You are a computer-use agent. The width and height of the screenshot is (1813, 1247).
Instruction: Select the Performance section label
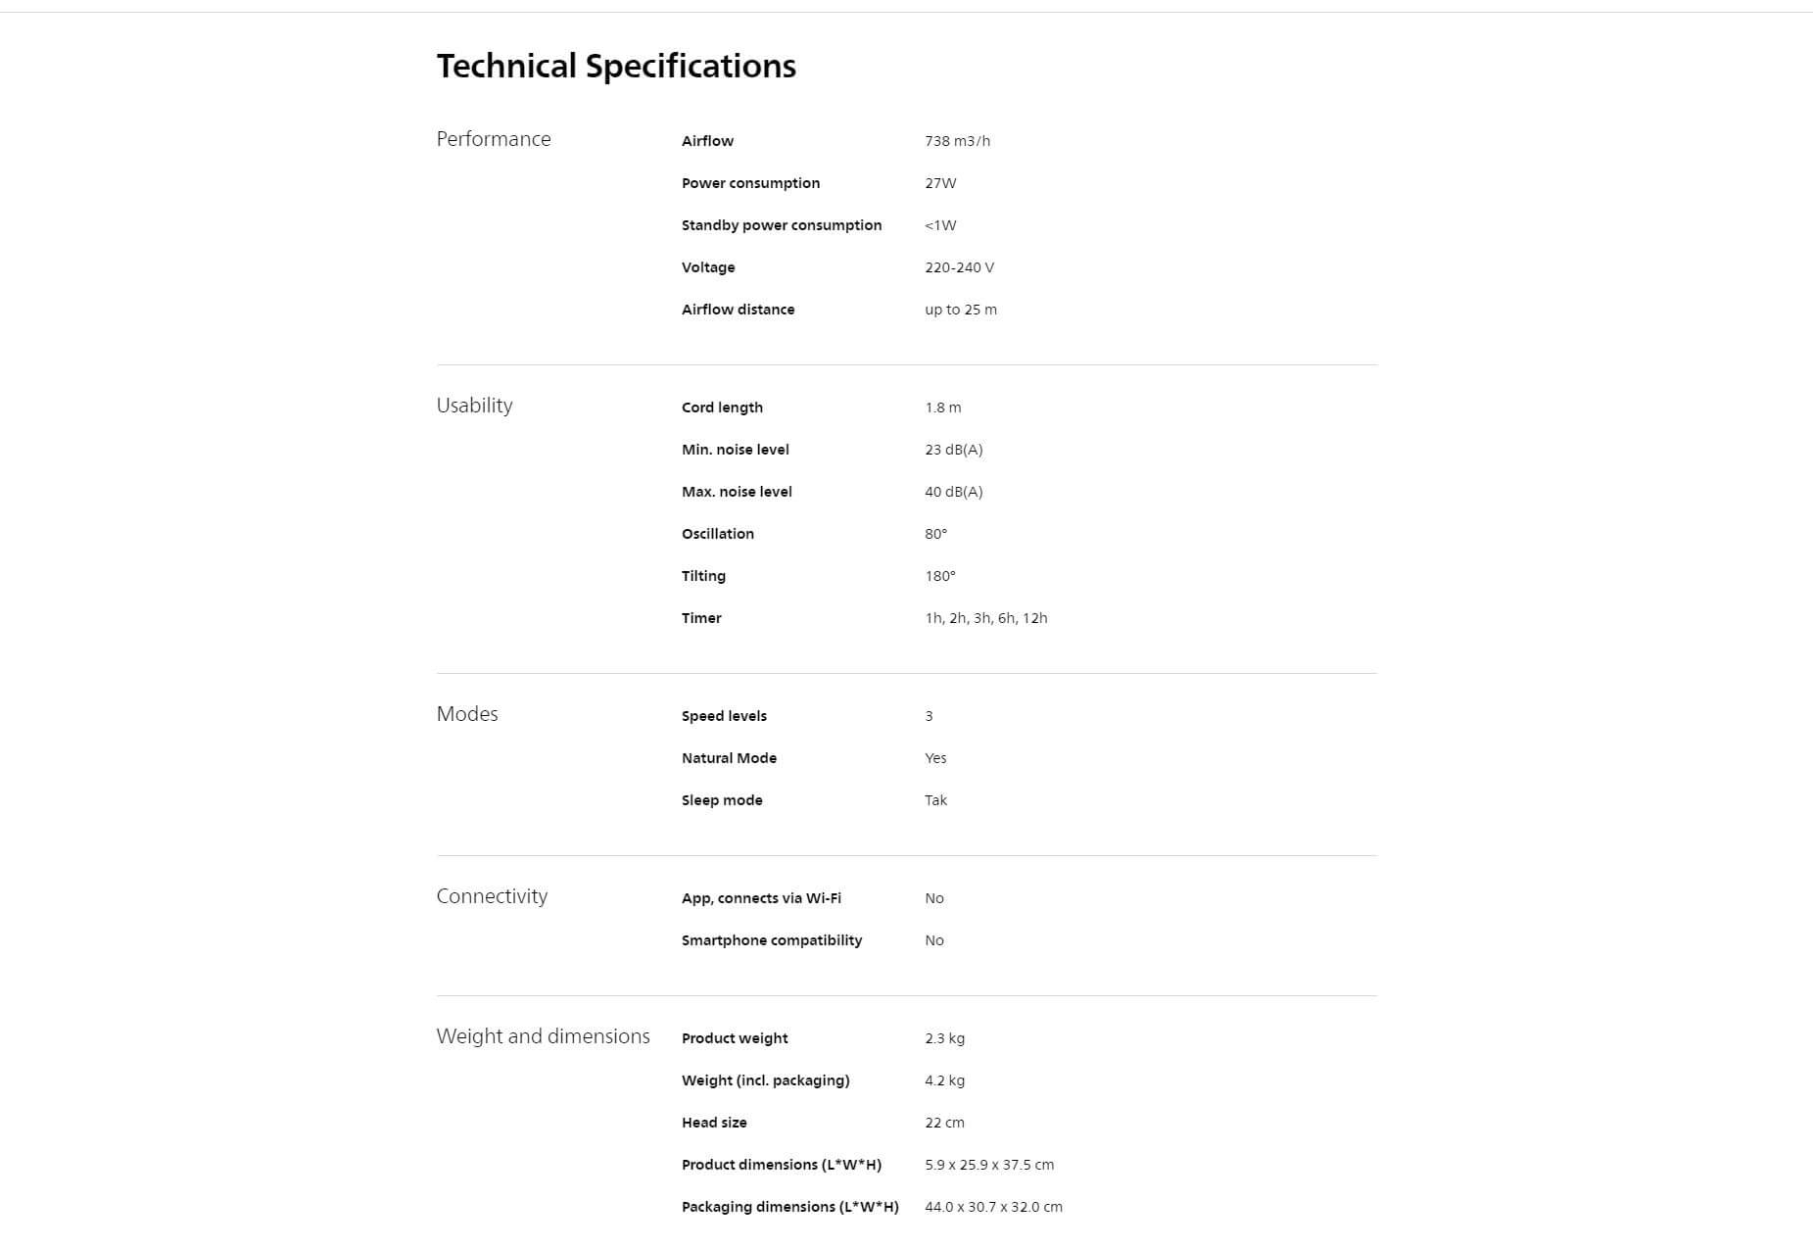pos(494,139)
